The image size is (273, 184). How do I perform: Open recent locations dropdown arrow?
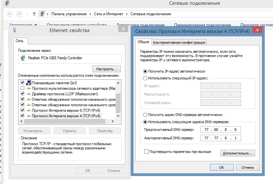[27, 14]
